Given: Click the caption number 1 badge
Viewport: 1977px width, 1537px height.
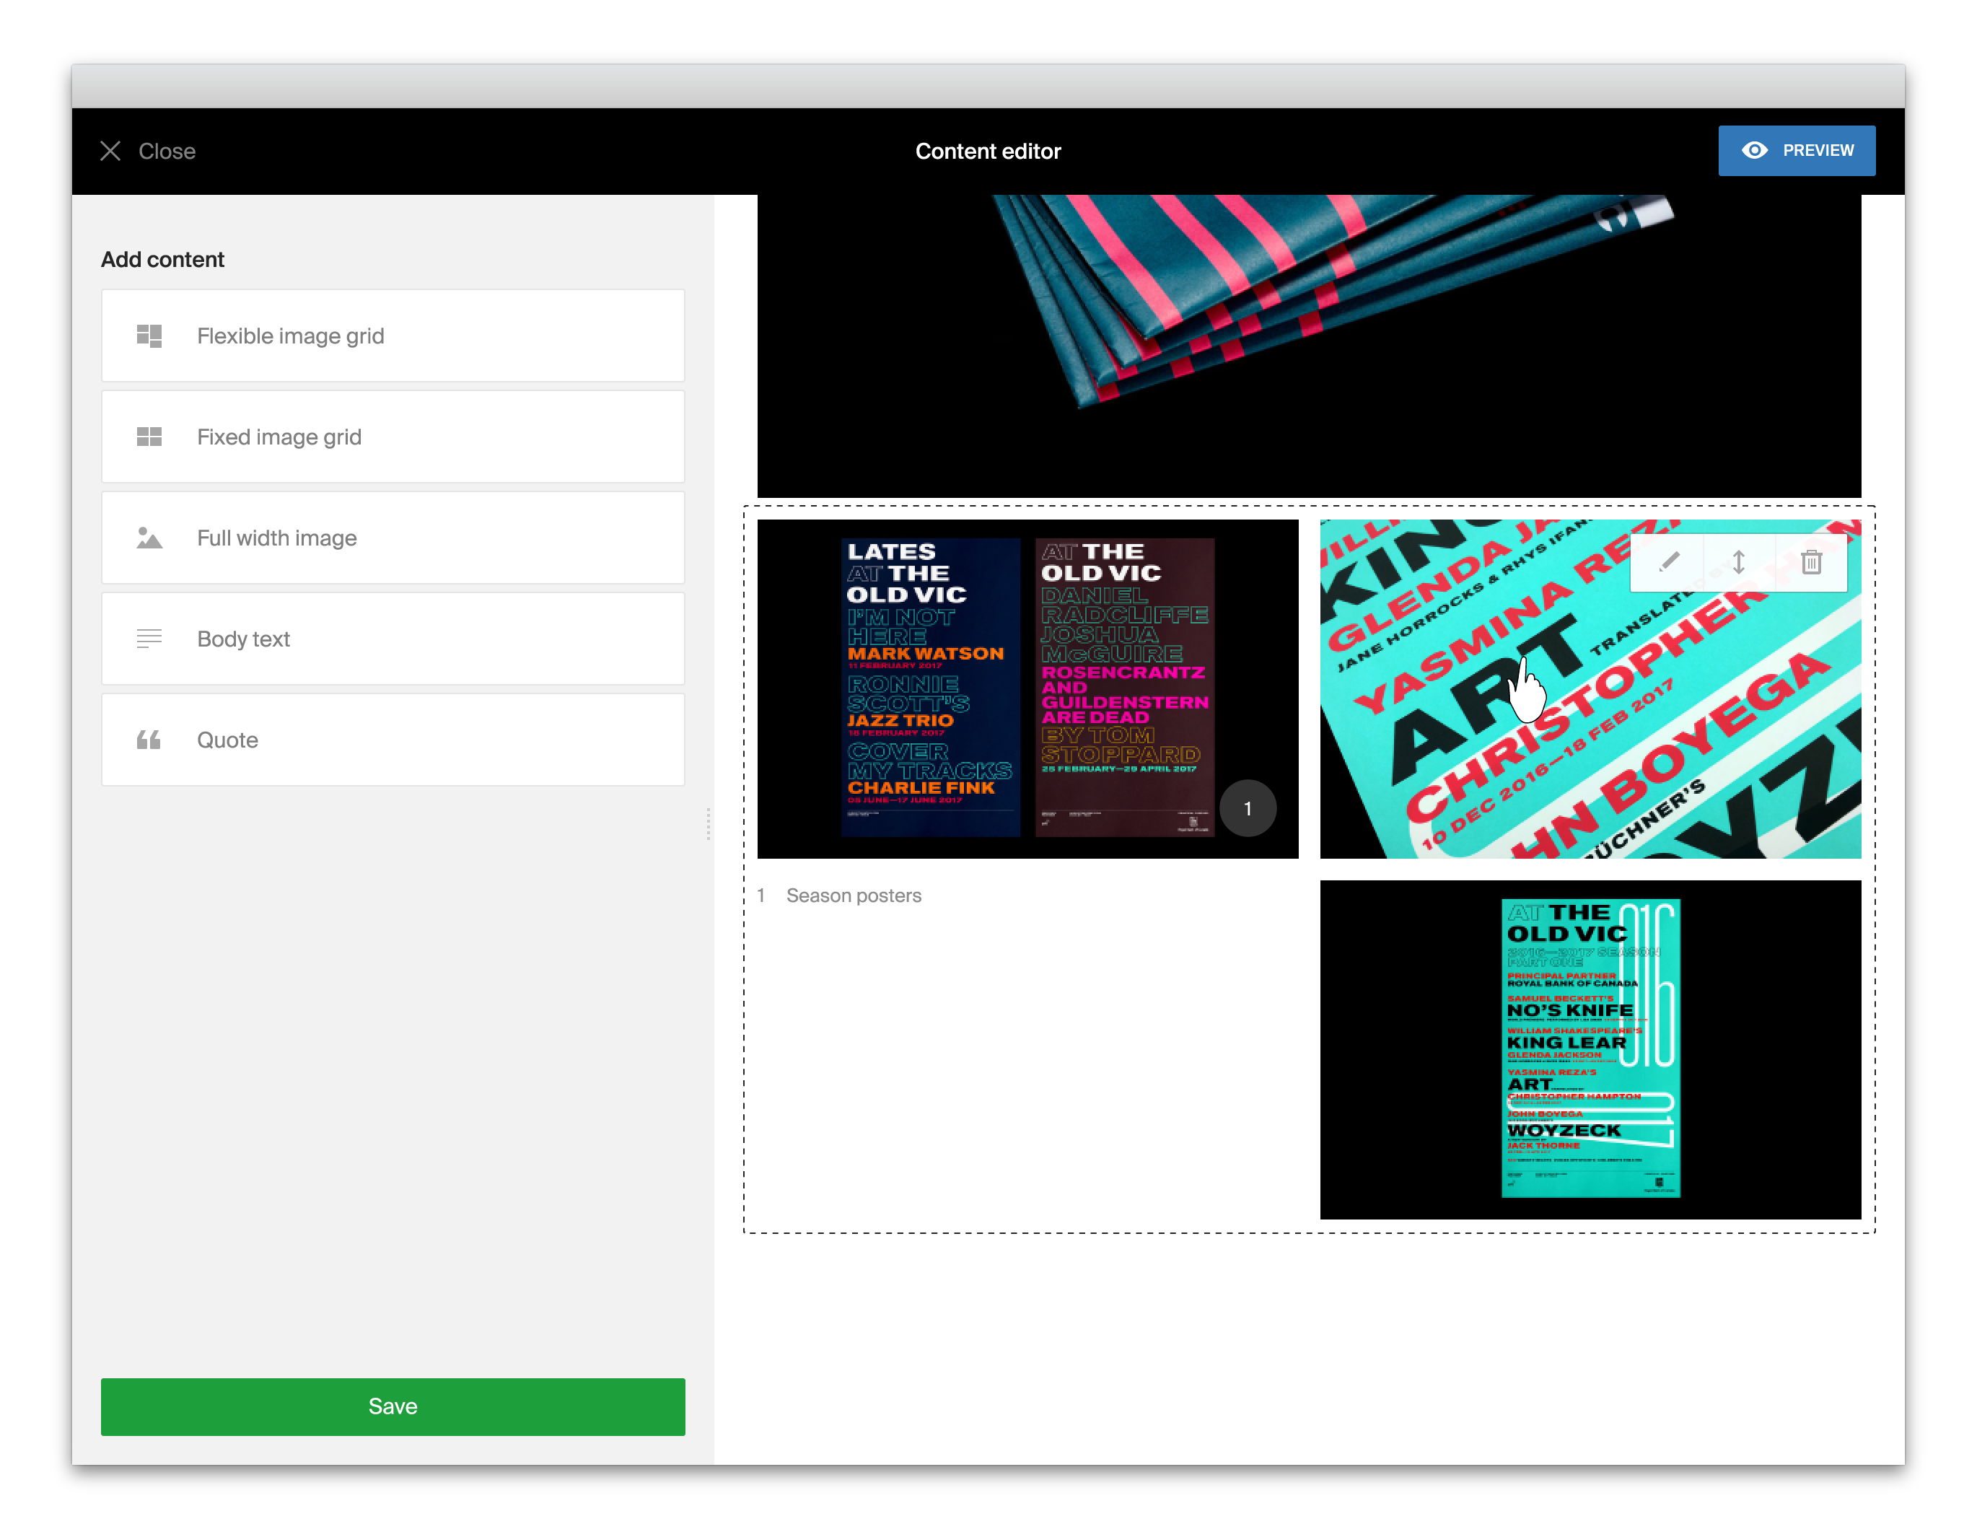Looking at the screenshot, I should pyautogui.click(x=1248, y=808).
